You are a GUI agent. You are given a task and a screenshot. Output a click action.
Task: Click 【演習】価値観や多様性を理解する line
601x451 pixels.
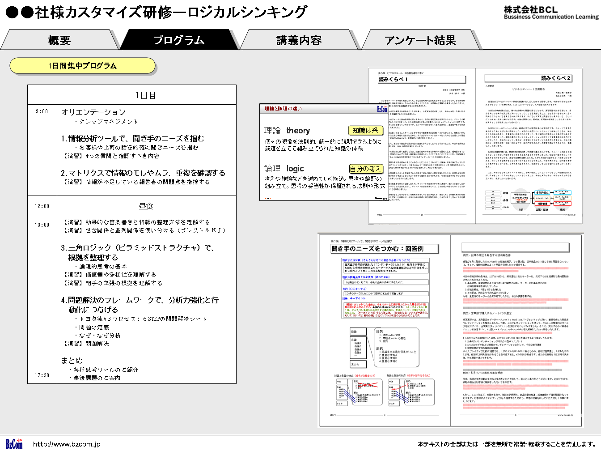pyautogui.click(x=109, y=274)
